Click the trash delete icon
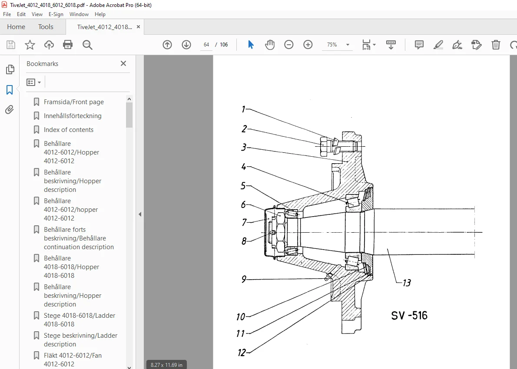 pyautogui.click(x=496, y=45)
